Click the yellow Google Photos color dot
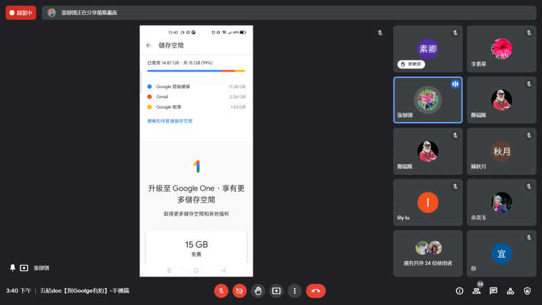This screenshot has width=542, height=305. [150, 107]
